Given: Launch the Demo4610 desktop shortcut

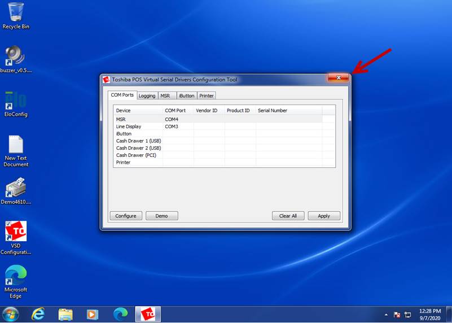Looking at the screenshot, I should [16, 189].
